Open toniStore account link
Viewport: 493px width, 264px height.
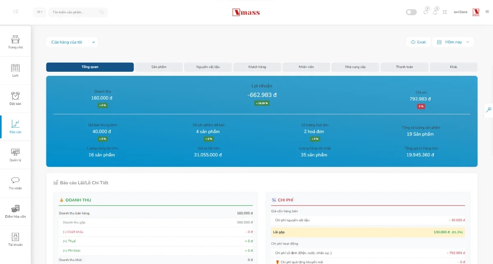(460, 12)
